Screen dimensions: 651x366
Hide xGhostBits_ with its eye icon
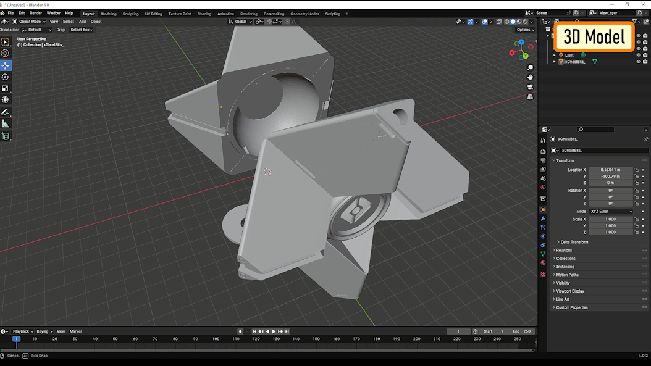click(639, 62)
